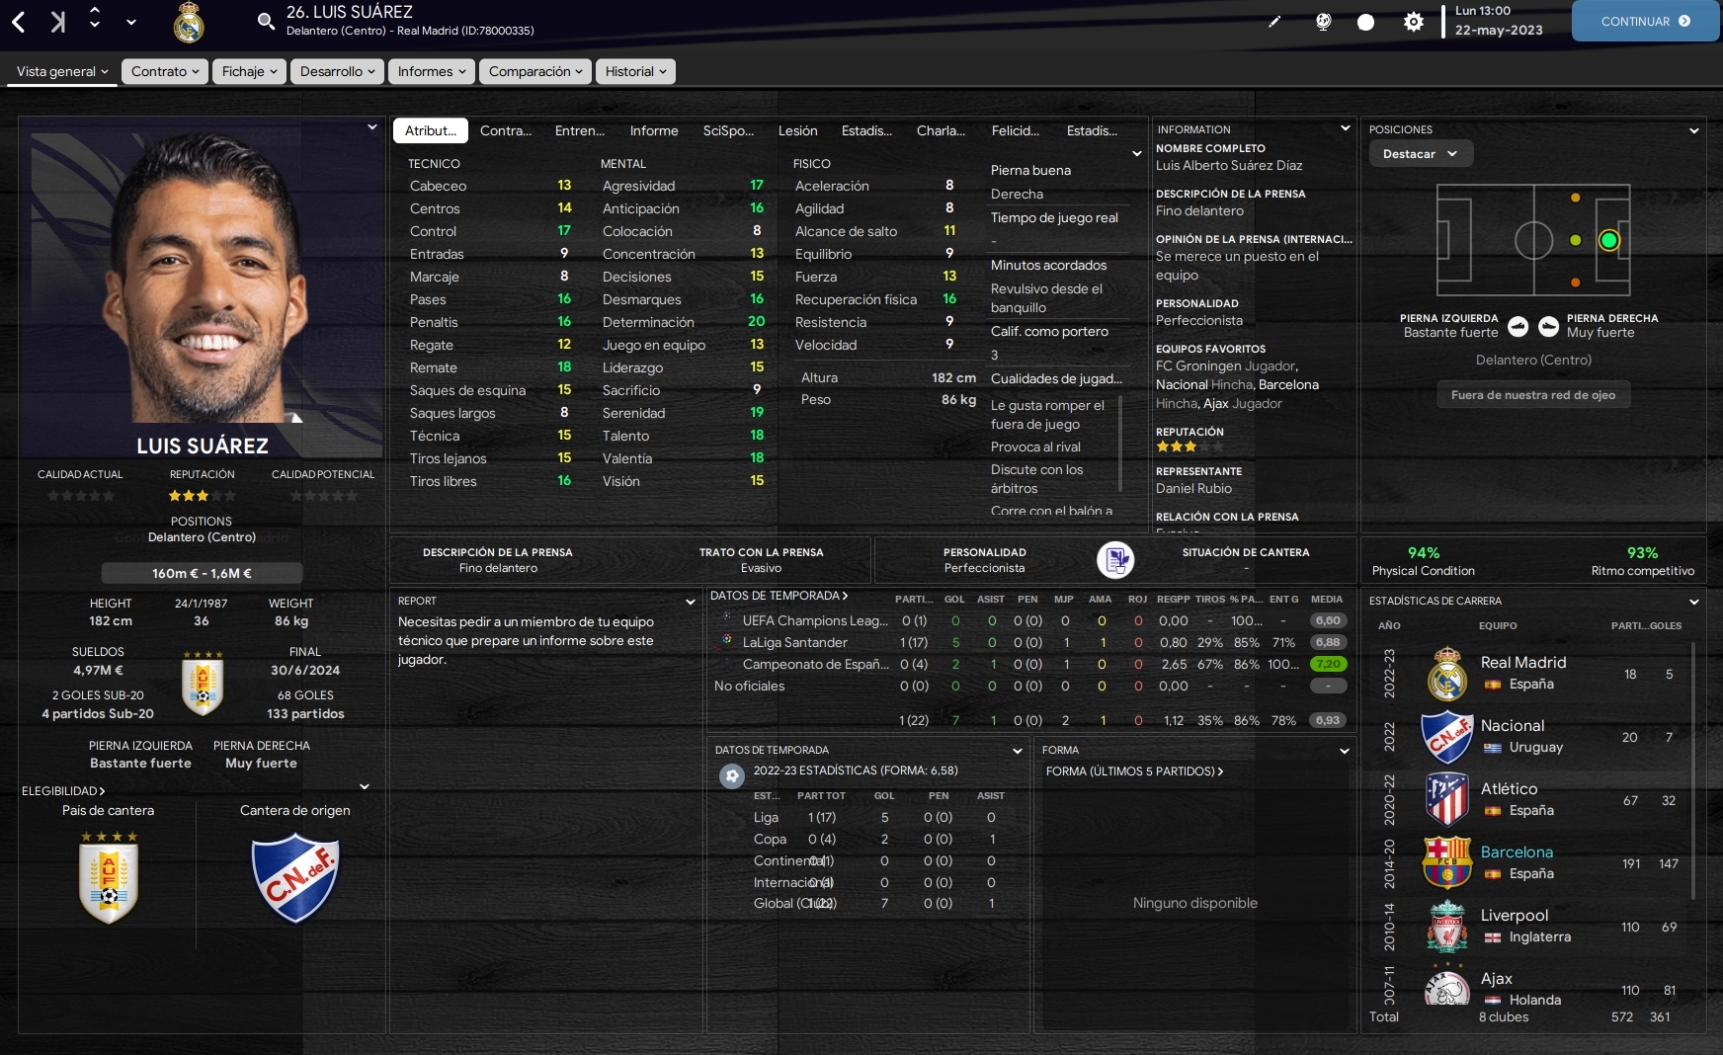Viewport: 1723px width, 1055px height.
Task: Open the Elegibilidad link
Action: pos(63,791)
